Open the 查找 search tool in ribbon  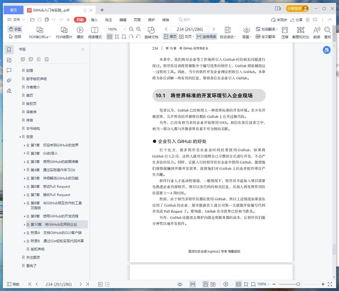pyautogui.click(x=328, y=33)
